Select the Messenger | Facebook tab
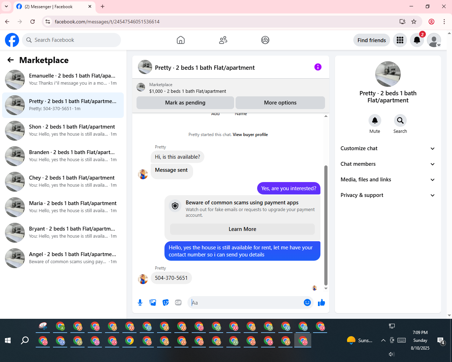The width and height of the screenshot is (452, 362). point(54,6)
